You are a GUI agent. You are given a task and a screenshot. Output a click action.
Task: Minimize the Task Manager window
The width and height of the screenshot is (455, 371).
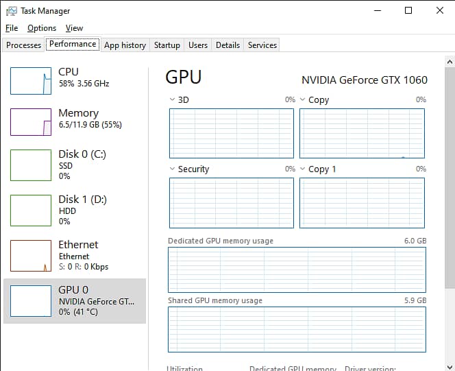378,11
